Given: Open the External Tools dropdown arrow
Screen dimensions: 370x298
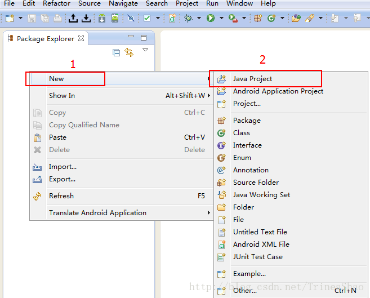Looking at the screenshot, I should pyautogui.click(x=244, y=18).
